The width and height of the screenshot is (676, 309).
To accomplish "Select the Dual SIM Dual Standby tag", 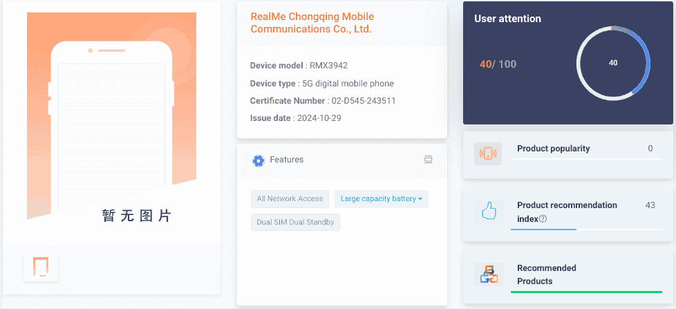I will (295, 222).
